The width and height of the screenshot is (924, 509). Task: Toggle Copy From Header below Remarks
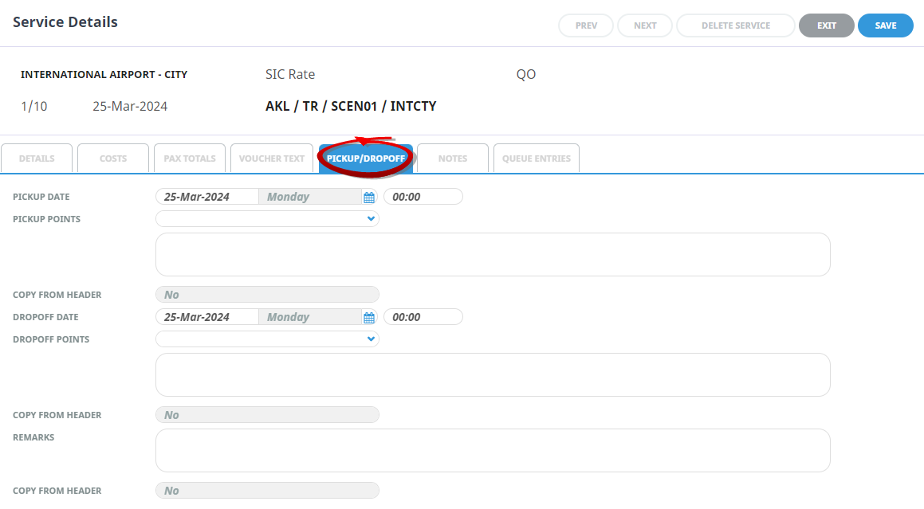pyautogui.click(x=267, y=491)
